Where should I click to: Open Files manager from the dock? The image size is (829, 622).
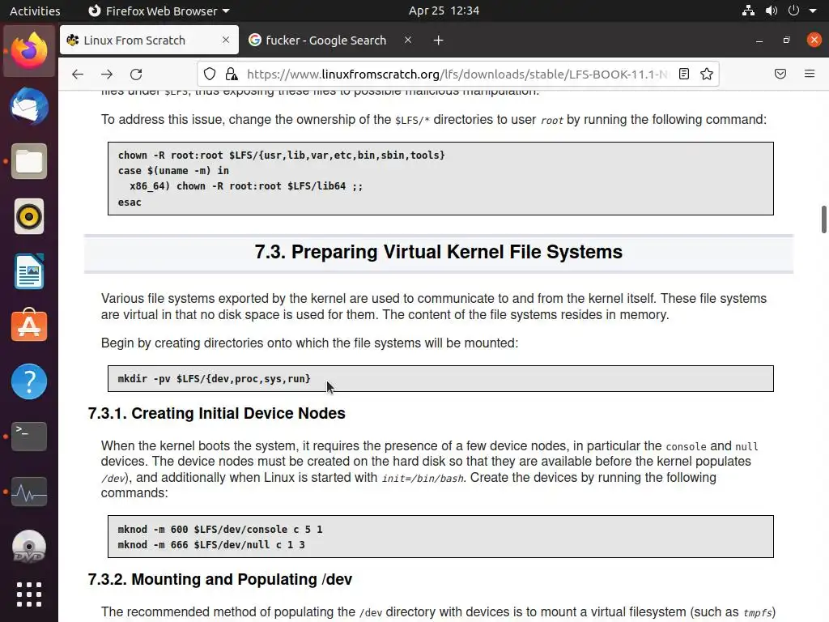pyautogui.click(x=29, y=161)
